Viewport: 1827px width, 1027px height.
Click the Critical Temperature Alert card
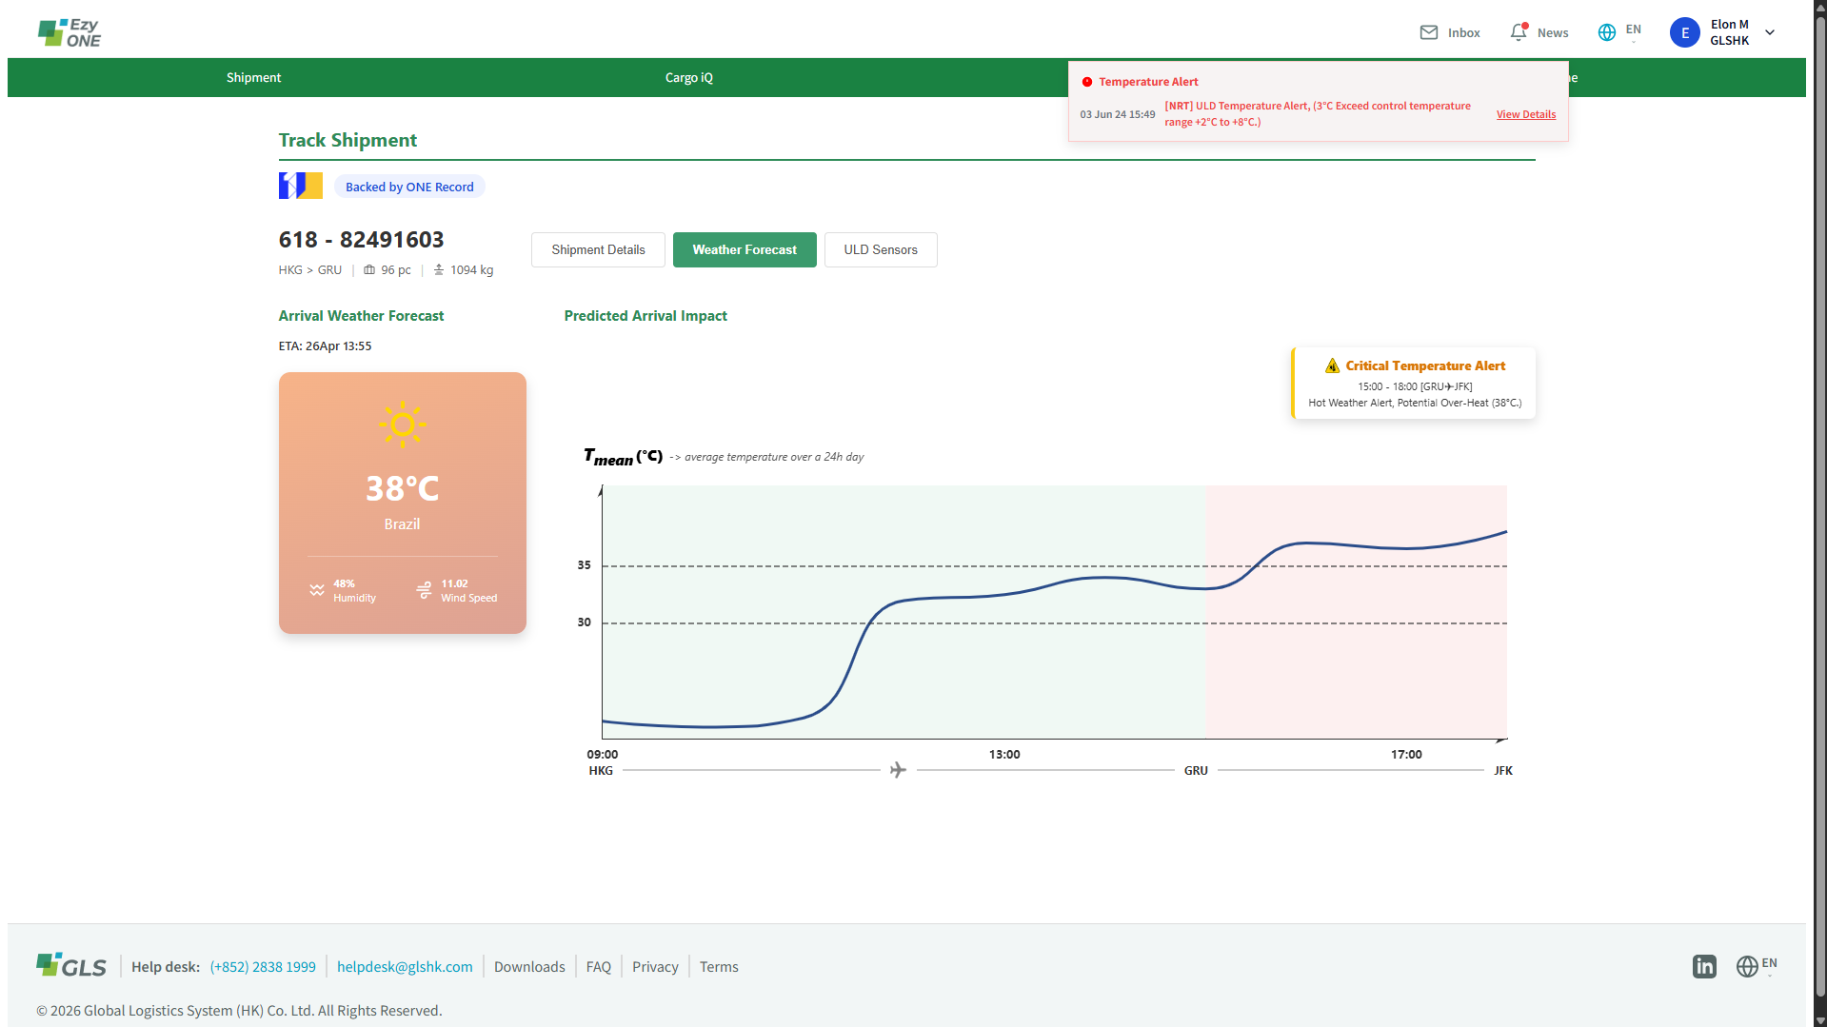coord(1414,383)
